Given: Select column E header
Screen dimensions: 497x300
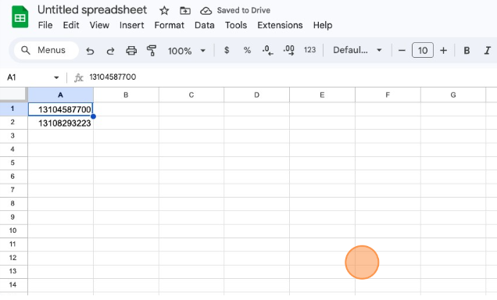Looking at the screenshot, I should [322, 95].
